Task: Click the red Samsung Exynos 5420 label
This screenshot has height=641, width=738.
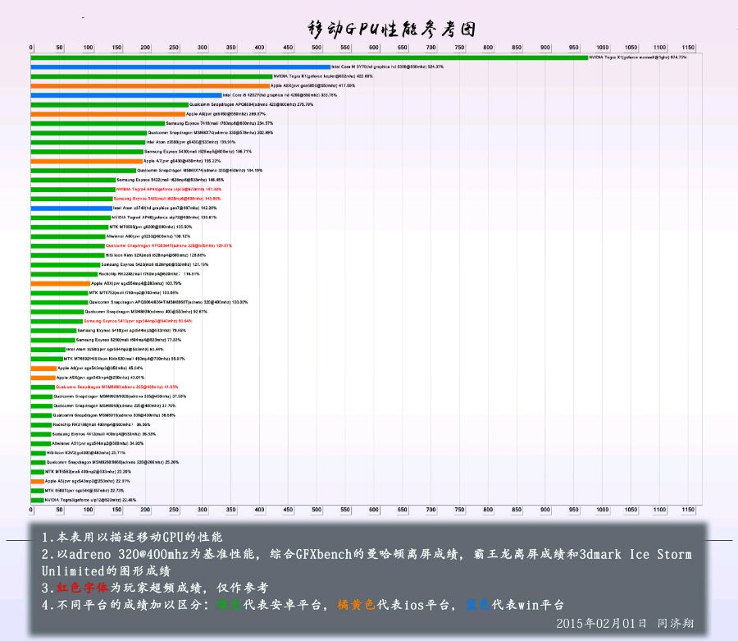Action: (167, 199)
